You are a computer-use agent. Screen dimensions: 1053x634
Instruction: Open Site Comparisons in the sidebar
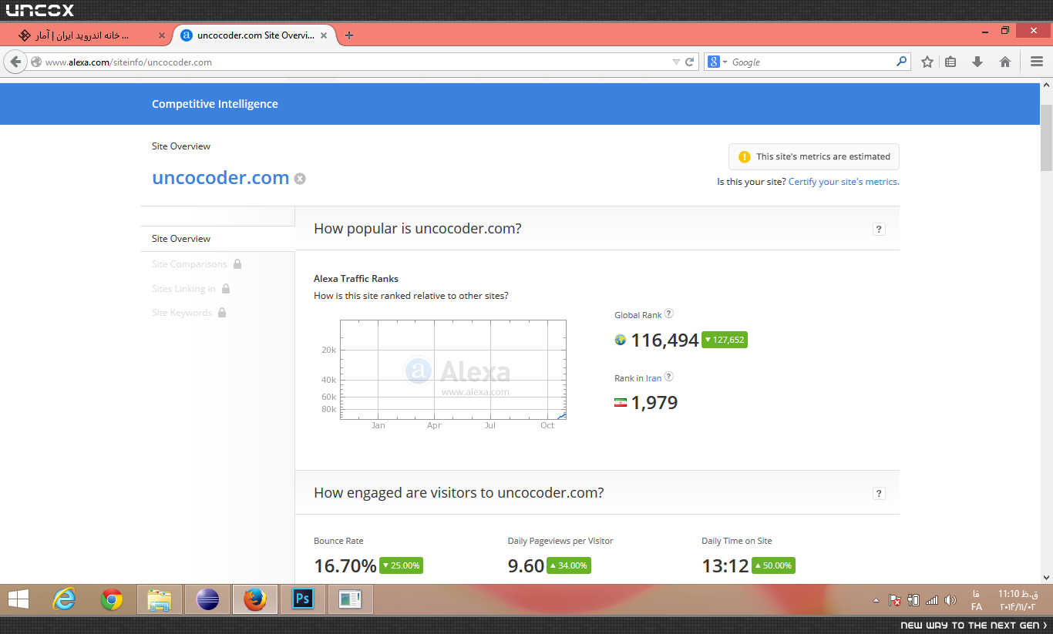coord(190,263)
